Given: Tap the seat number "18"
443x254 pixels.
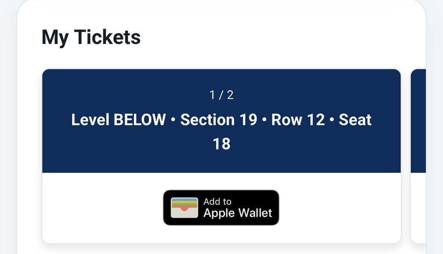Looking at the screenshot, I should tap(221, 144).
